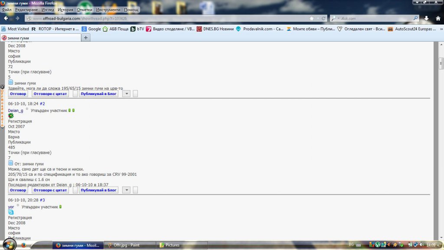Screen dimensions: 444x250
Task: Open post permalink #3
Action: 42,200
